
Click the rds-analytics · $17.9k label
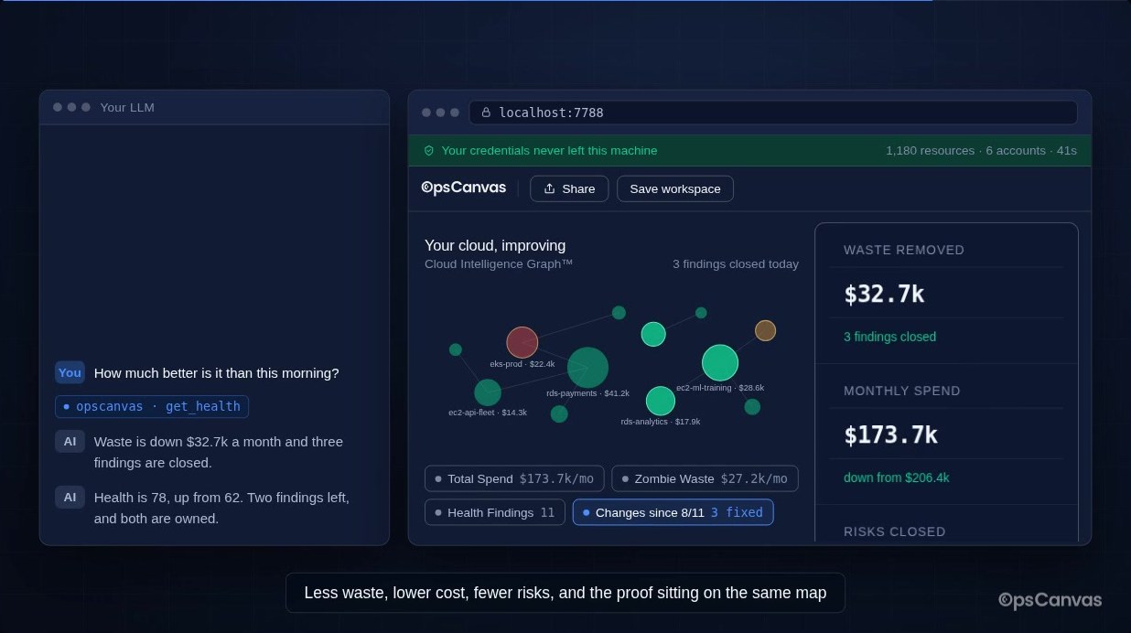pos(661,422)
